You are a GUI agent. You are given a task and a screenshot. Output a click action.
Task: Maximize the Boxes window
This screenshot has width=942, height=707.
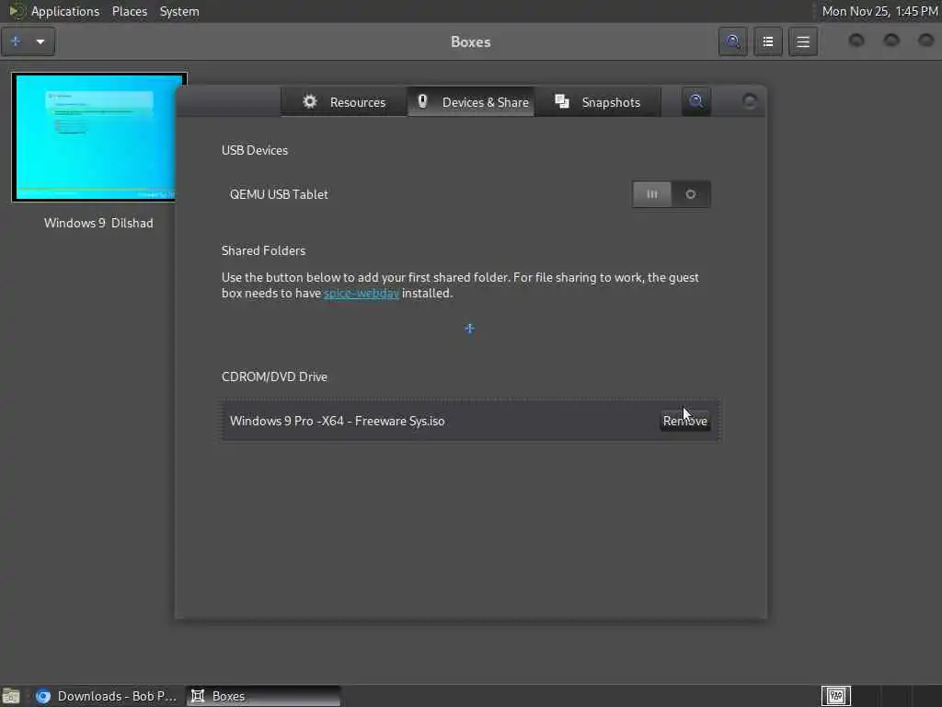point(891,41)
